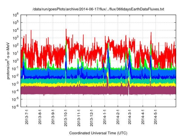Click the 2014-5-1 date label
The height and width of the screenshot is (136, 194).
click(x=156, y=117)
